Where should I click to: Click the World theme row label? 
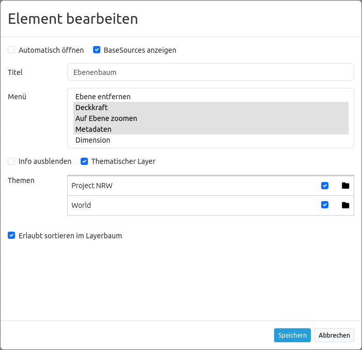click(x=81, y=205)
